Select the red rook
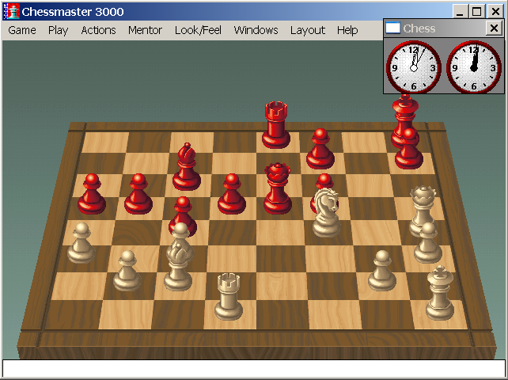Image resolution: width=508 pixels, height=380 pixels. coord(276,125)
